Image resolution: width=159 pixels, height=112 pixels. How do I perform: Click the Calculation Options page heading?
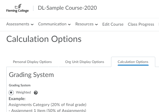44,39
